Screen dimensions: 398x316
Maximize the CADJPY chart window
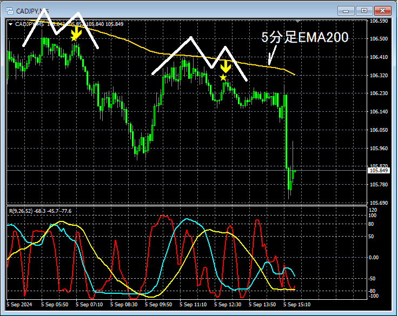coord(364,11)
